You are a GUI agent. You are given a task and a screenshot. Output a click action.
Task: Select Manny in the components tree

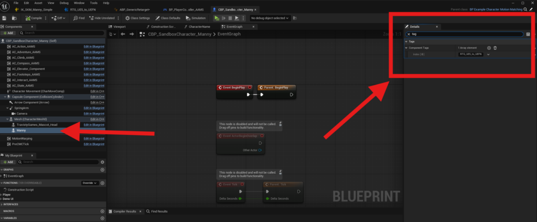point(21,130)
